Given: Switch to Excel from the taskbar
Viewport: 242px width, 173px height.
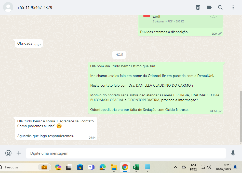Looking at the screenshot, I should 136,167.
